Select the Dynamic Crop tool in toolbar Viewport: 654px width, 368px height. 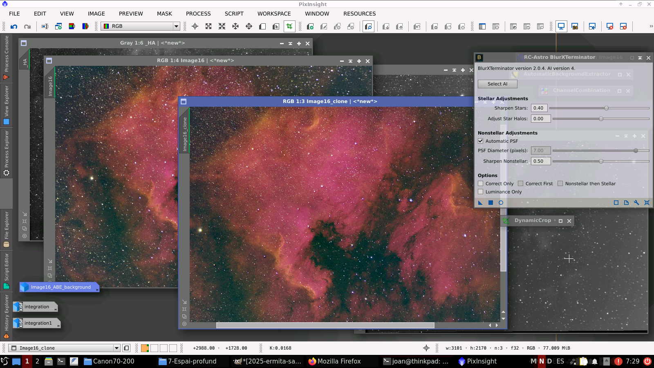click(x=289, y=27)
